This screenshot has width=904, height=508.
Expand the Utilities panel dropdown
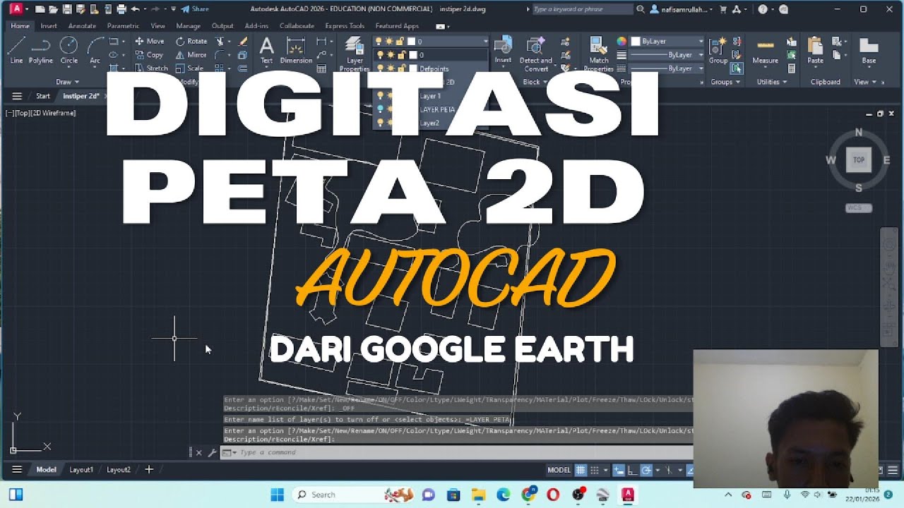772,82
